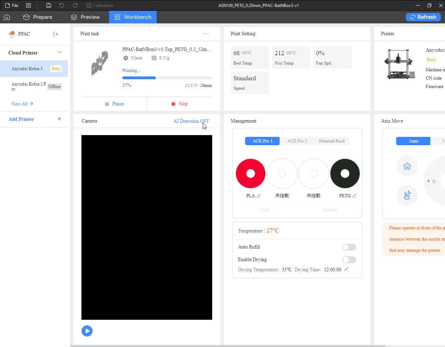Switch to the ACE Pro 2 tab
The width and height of the screenshot is (445, 347).
pyautogui.click(x=297, y=141)
